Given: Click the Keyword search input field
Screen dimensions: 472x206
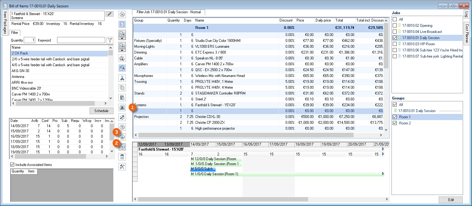Looking at the screenshot, I should 81,40.
